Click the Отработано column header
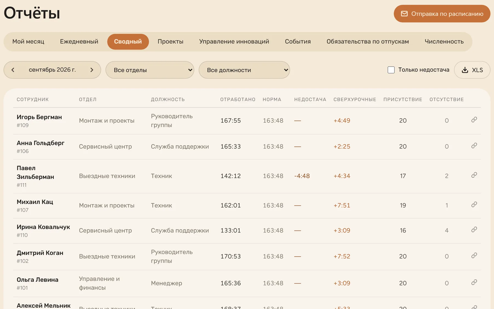The image size is (494, 309). tap(238, 99)
